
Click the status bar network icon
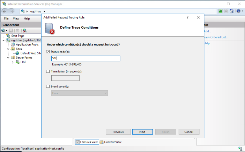[240, 149]
